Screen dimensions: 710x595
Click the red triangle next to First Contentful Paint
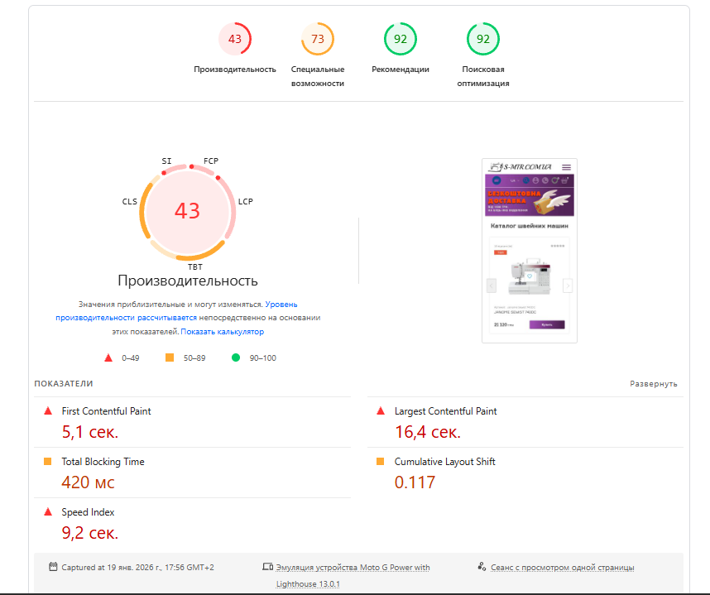[47, 411]
